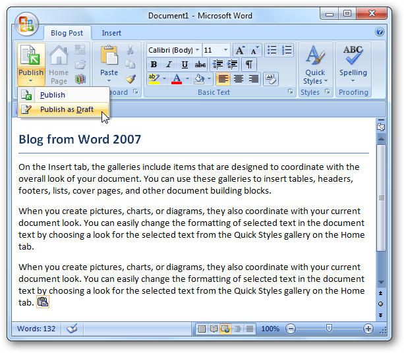This screenshot has width=404, height=353.
Task: Switch to Full Screen Reading view
Action: pos(214,329)
